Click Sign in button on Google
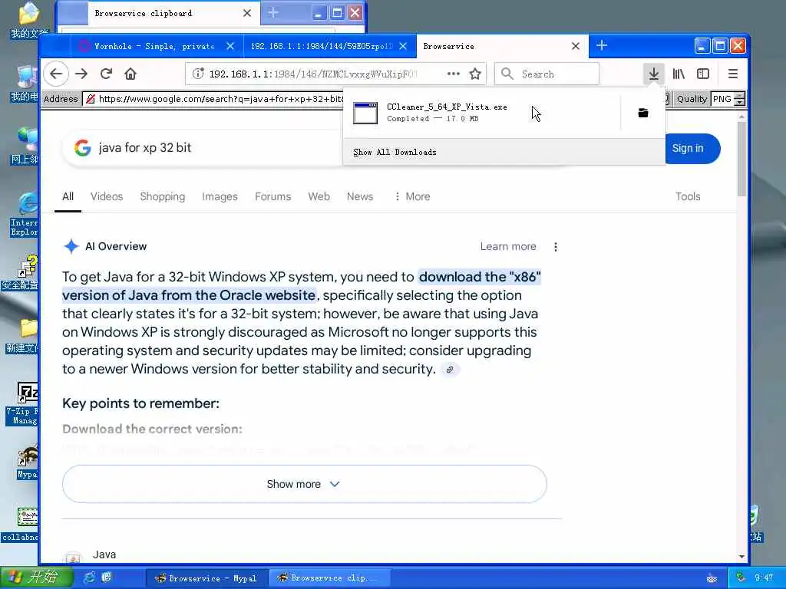This screenshot has height=589, width=786. [692, 148]
